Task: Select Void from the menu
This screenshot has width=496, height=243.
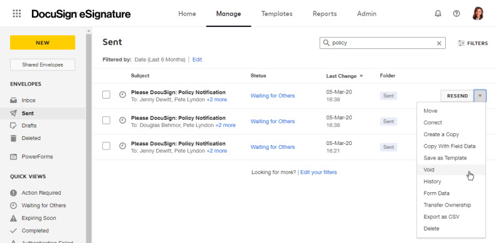Action: [x=451, y=170]
